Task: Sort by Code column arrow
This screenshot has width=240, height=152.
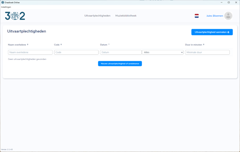Action: (x=61, y=45)
